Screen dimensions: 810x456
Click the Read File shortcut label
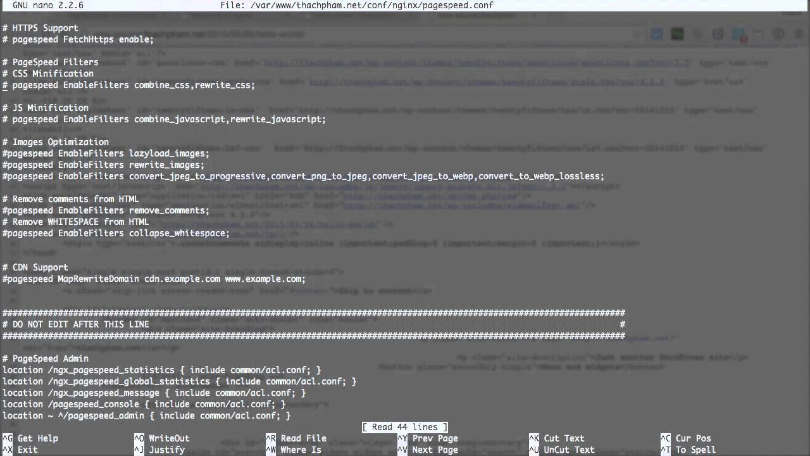click(303, 438)
